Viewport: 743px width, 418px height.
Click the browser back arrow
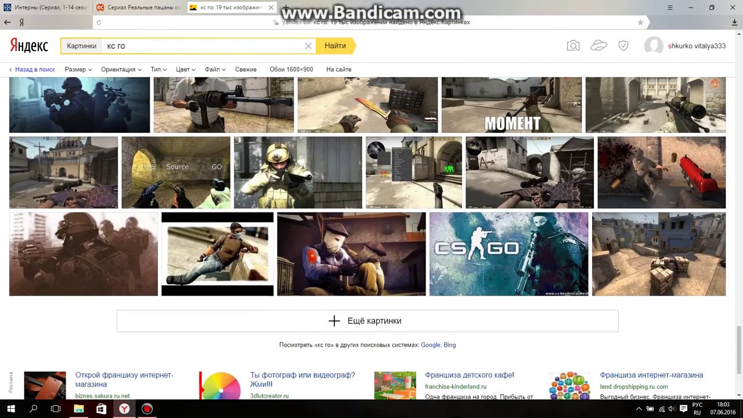8,22
